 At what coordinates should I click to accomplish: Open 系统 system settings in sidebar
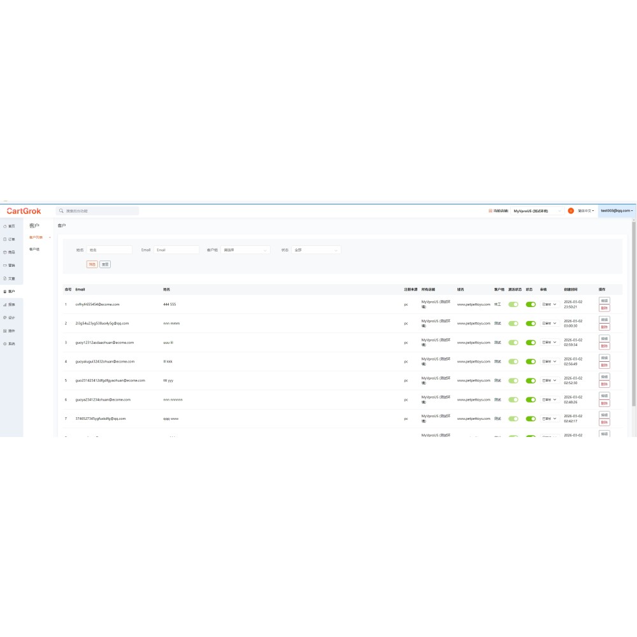[x=11, y=343]
